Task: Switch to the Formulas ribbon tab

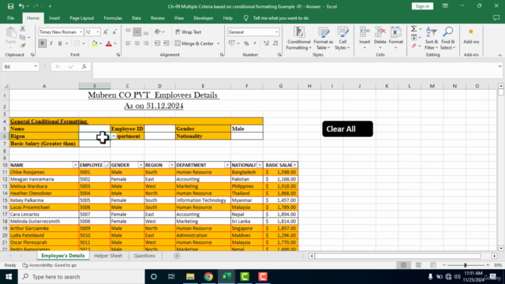Action: click(113, 18)
